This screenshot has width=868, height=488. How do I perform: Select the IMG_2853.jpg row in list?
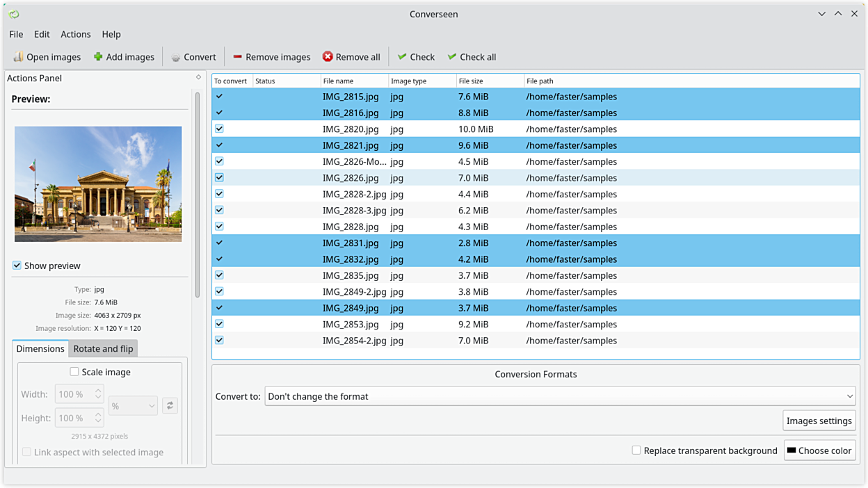[x=351, y=325]
